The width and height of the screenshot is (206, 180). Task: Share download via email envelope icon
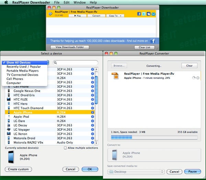point(154,14)
